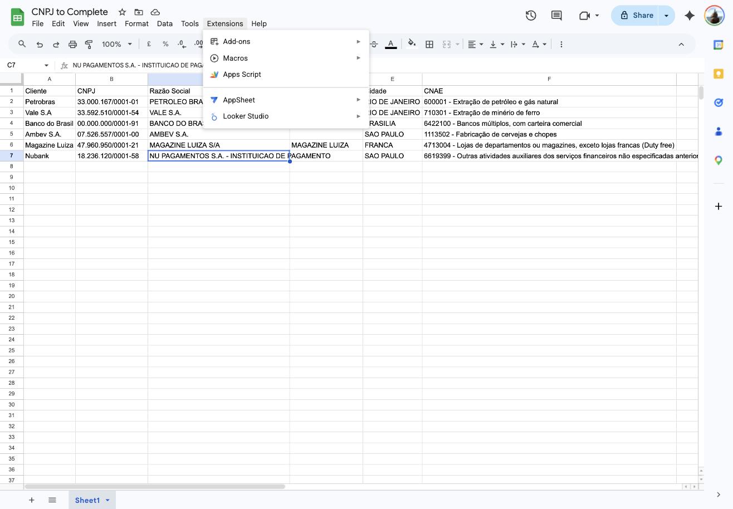
Task: Open the Tasks side panel icon
Action: (719, 102)
